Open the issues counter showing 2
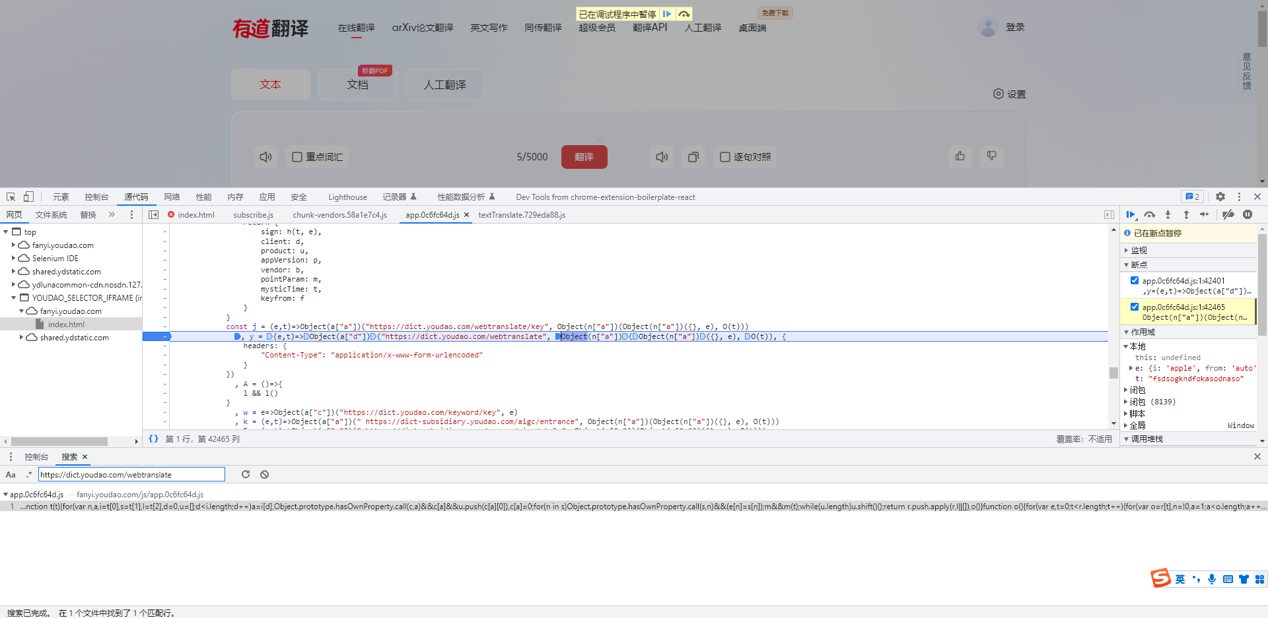 coord(1193,197)
